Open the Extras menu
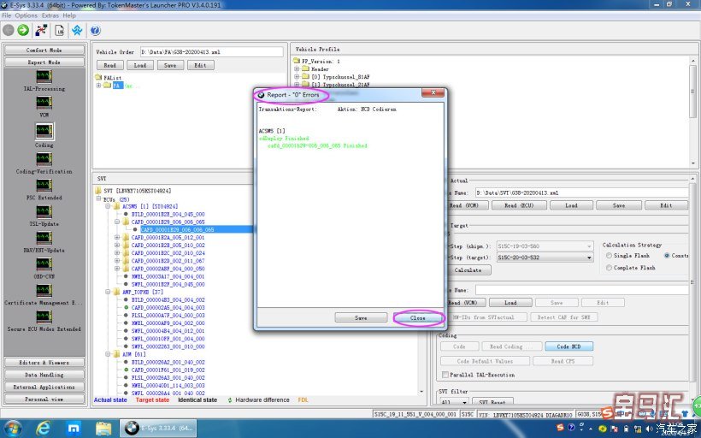This screenshot has width=701, height=438. coord(50,15)
